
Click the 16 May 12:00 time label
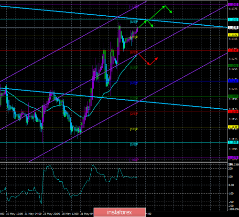14,214
